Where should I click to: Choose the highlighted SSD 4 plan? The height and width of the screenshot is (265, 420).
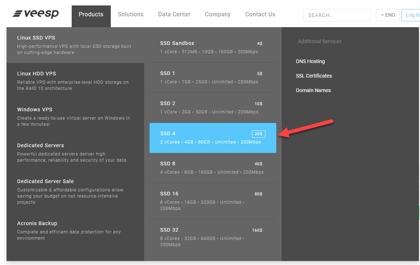[213, 138]
